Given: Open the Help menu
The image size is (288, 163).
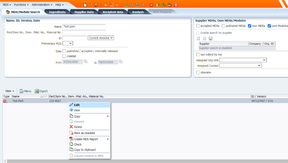Looking at the screenshot, I should [60, 5].
